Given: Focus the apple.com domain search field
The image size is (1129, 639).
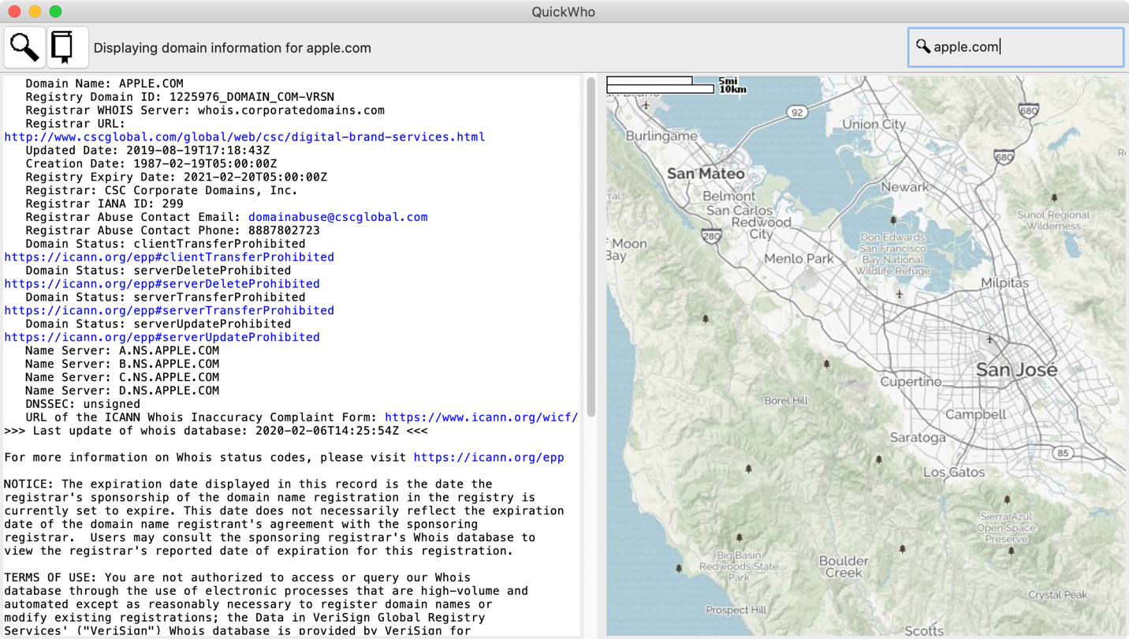Looking at the screenshot, I should coord(1015,47).
